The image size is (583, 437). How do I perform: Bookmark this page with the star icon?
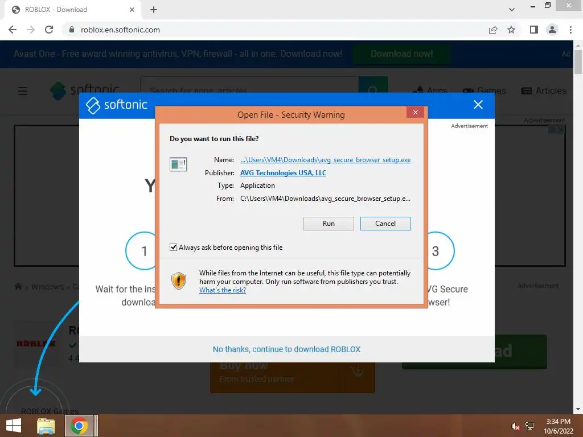[511, 30]
